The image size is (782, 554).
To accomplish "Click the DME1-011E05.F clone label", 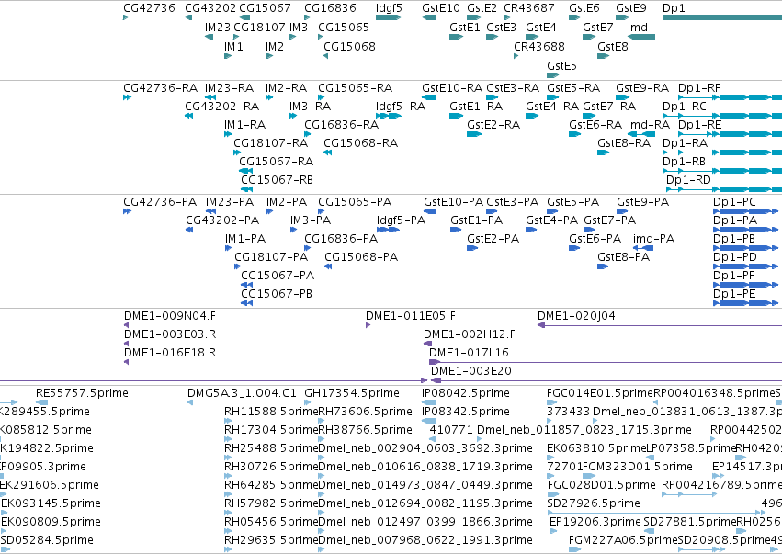I will coord(411,316).
